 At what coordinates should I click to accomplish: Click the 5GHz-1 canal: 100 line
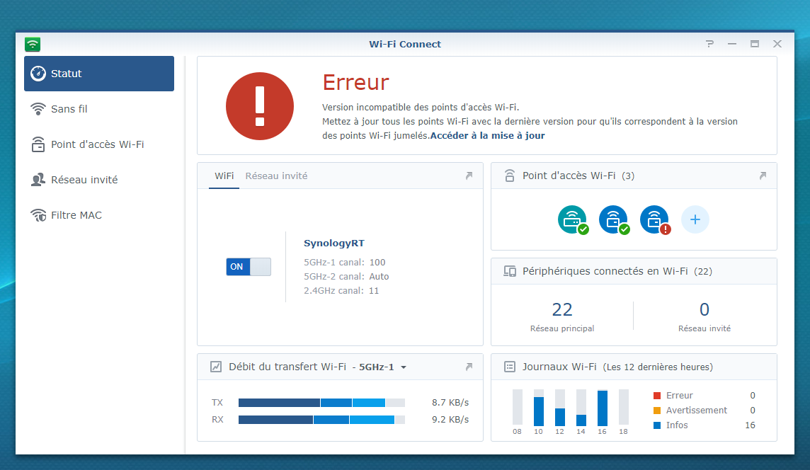(345, 263)
